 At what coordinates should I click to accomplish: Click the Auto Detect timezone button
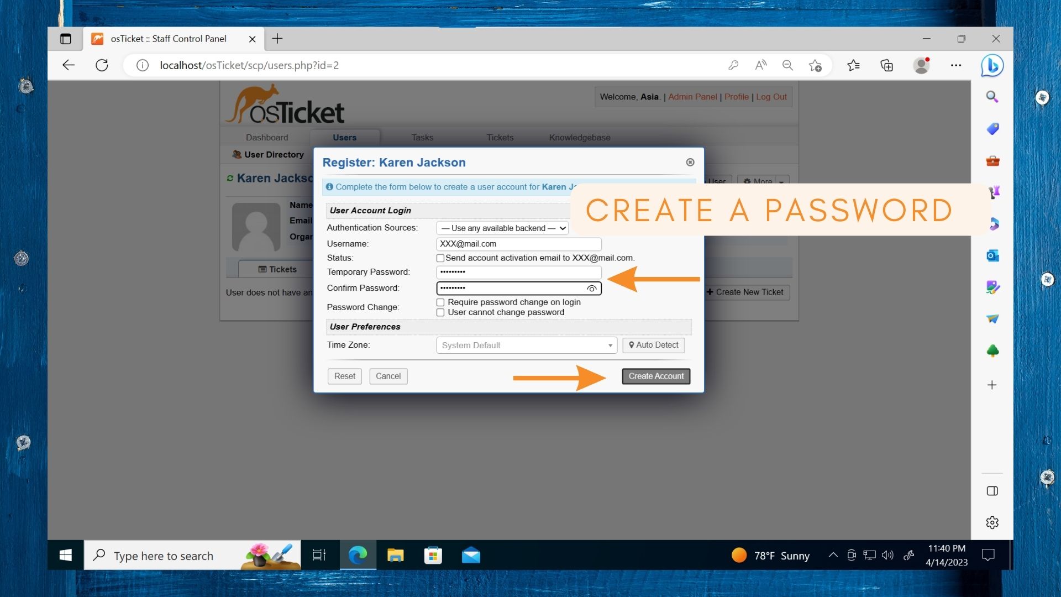click(x=653, y=345)
